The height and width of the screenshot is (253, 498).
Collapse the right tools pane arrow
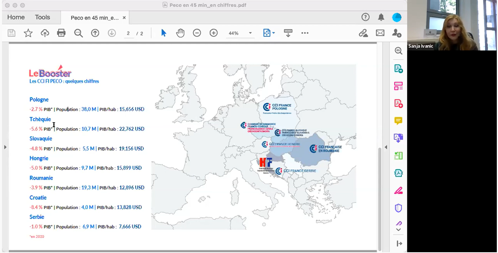[x=386, y=147]
